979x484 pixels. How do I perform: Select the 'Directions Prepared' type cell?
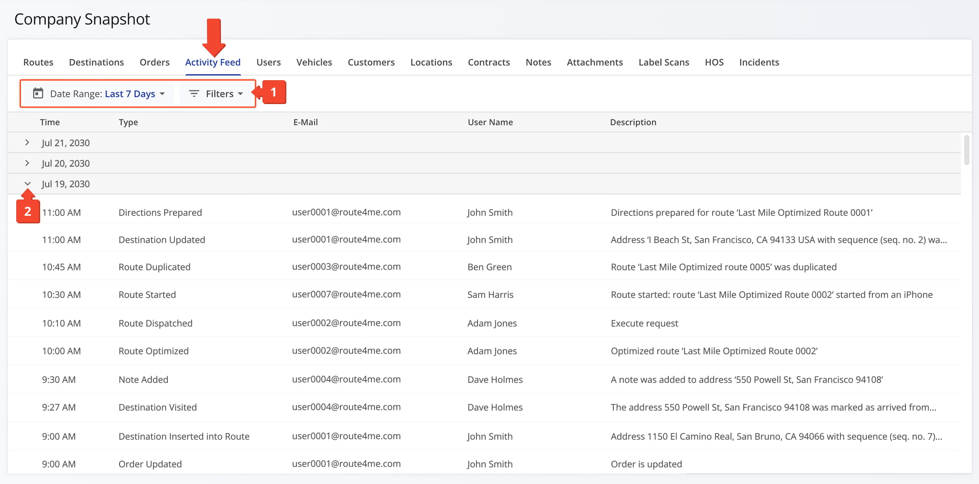pyautogui.click(x=160, y=212)
